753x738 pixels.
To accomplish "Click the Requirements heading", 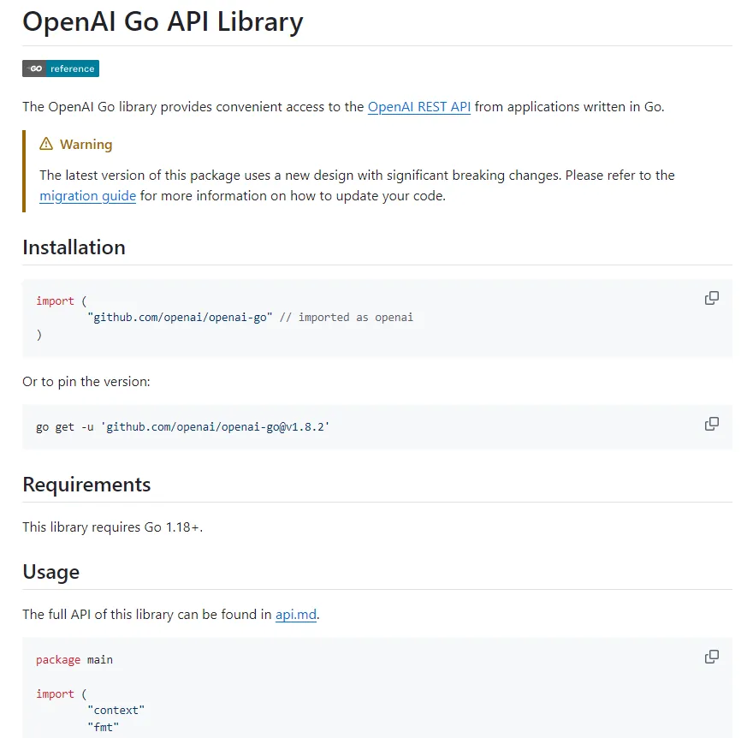I will pyautogui.click(x=86, y=485).
